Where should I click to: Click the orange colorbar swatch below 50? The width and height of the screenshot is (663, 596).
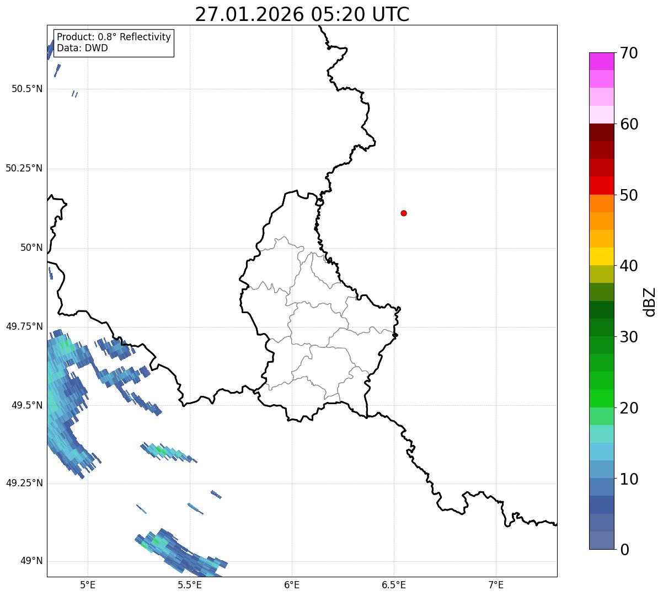coord(601,203)
